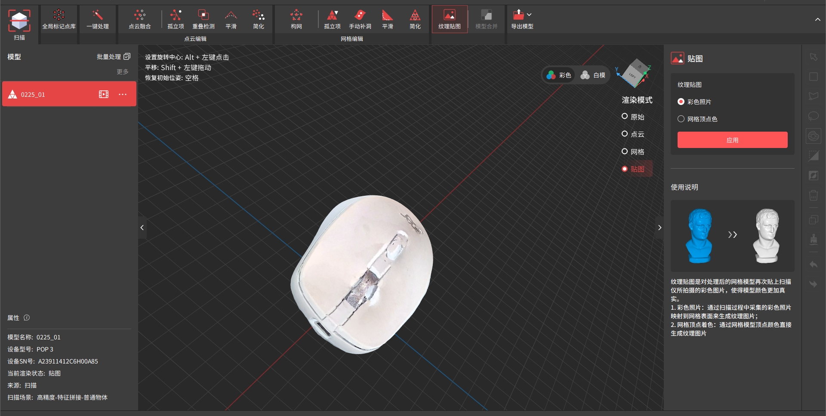Simplify the point cloud (简化)
Viewport: 826px width, 416px height.
tap(259, 20)
